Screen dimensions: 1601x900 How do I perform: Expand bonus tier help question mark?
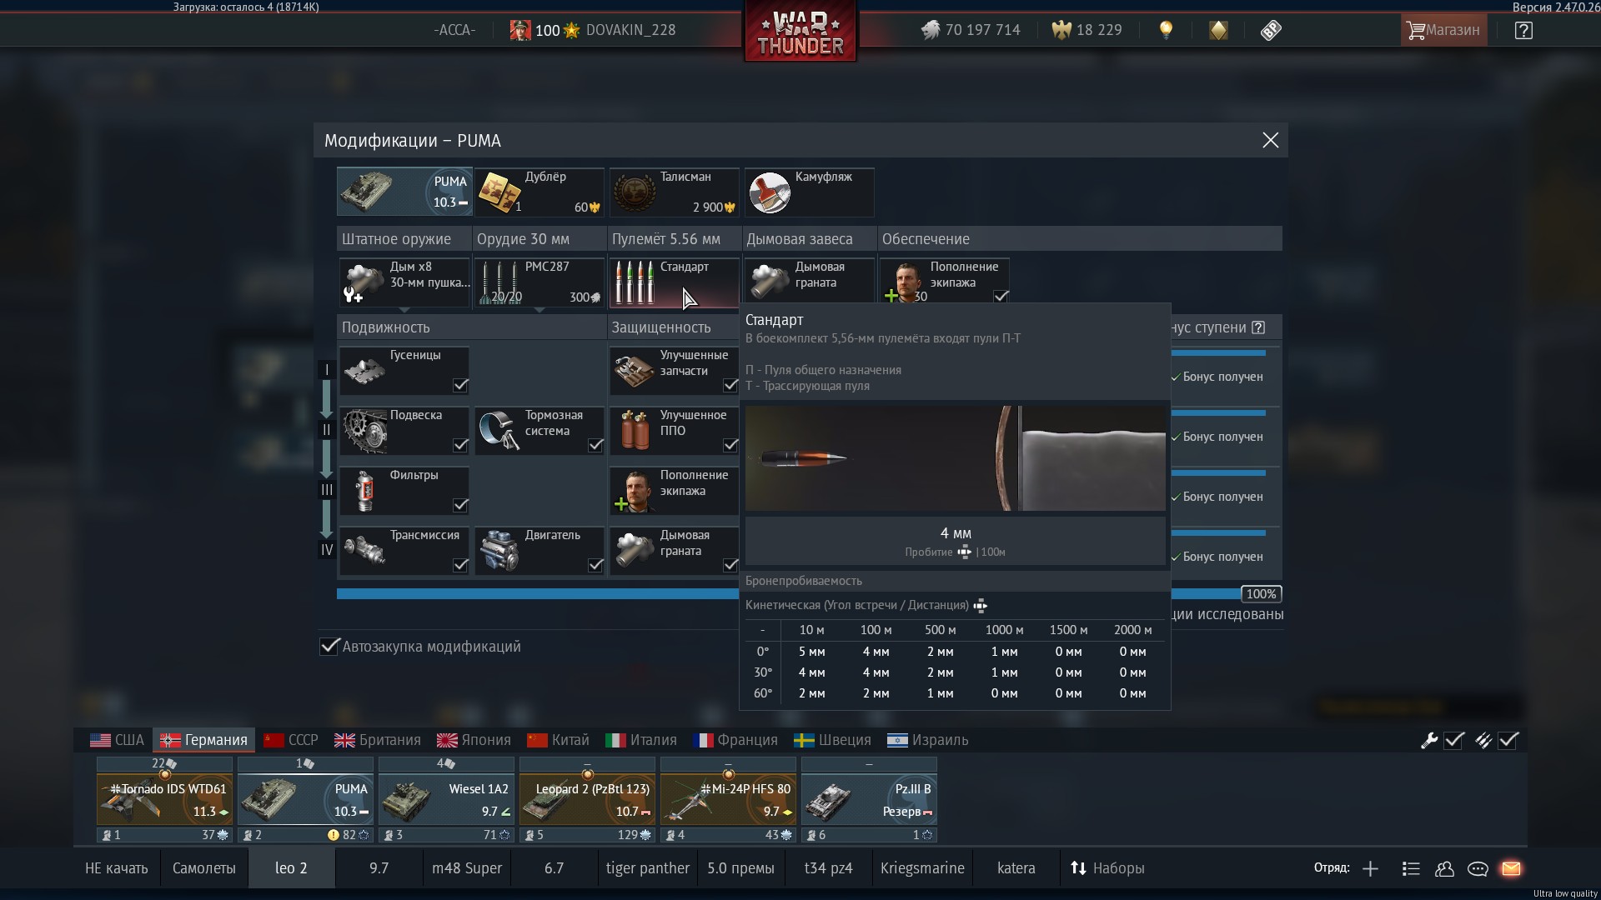pos(1258,327)
